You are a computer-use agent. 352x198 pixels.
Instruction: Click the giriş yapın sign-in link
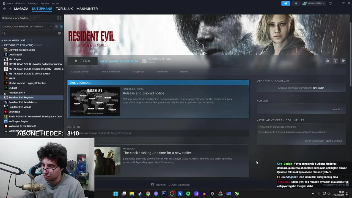click(318, 88)
